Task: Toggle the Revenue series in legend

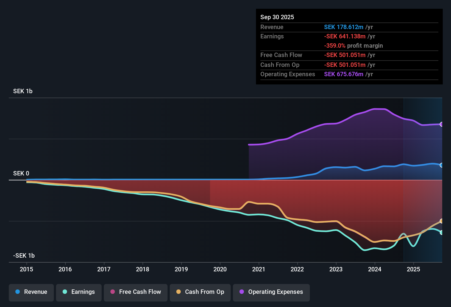Action: 31,292
